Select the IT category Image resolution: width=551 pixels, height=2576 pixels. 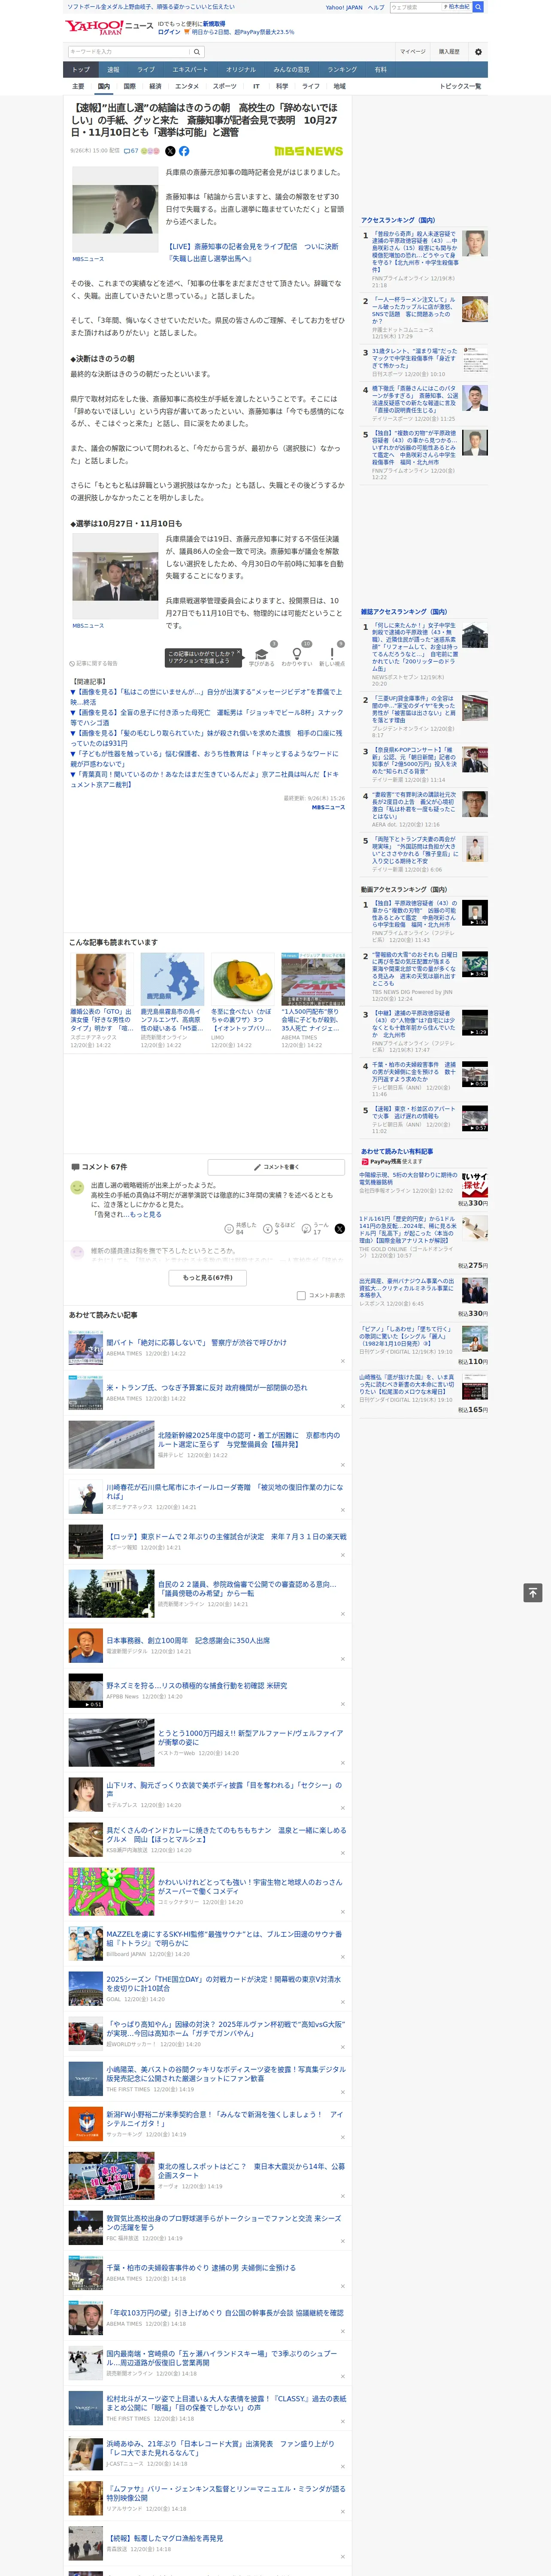pos(256,86)
